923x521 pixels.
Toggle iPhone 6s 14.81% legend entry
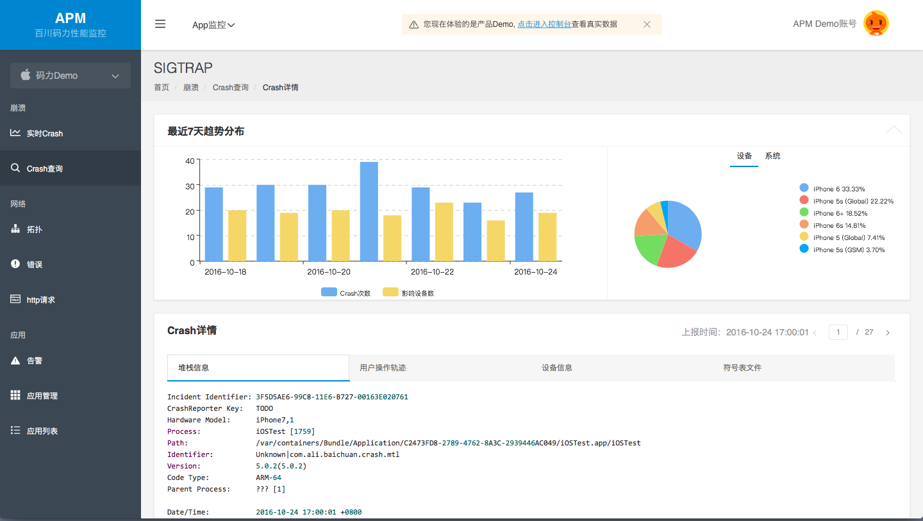(x=833, y=225)
